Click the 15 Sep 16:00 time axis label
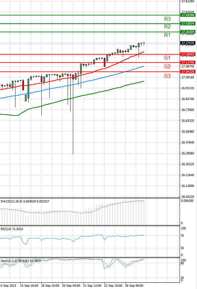The width and height of the screenshot is (197, 289). (29, 286)
